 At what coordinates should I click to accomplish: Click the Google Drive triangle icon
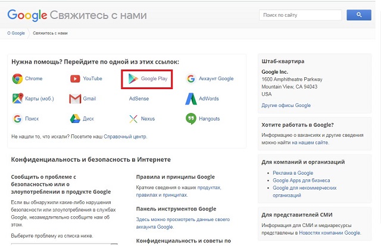point(75,119)
